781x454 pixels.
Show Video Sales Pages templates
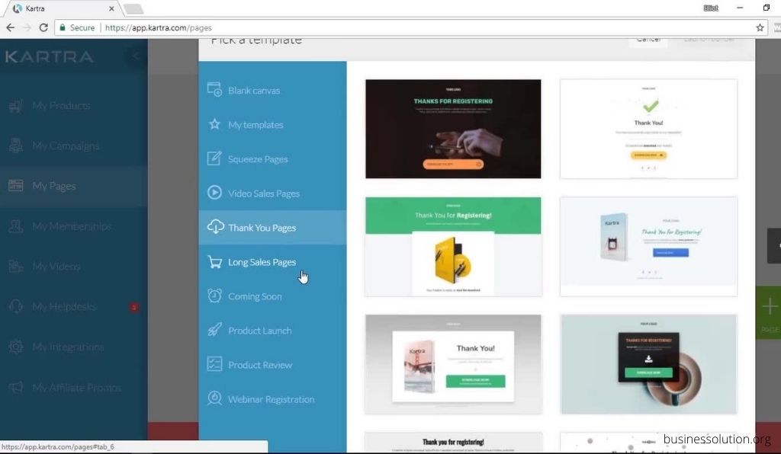pos(272,193)
